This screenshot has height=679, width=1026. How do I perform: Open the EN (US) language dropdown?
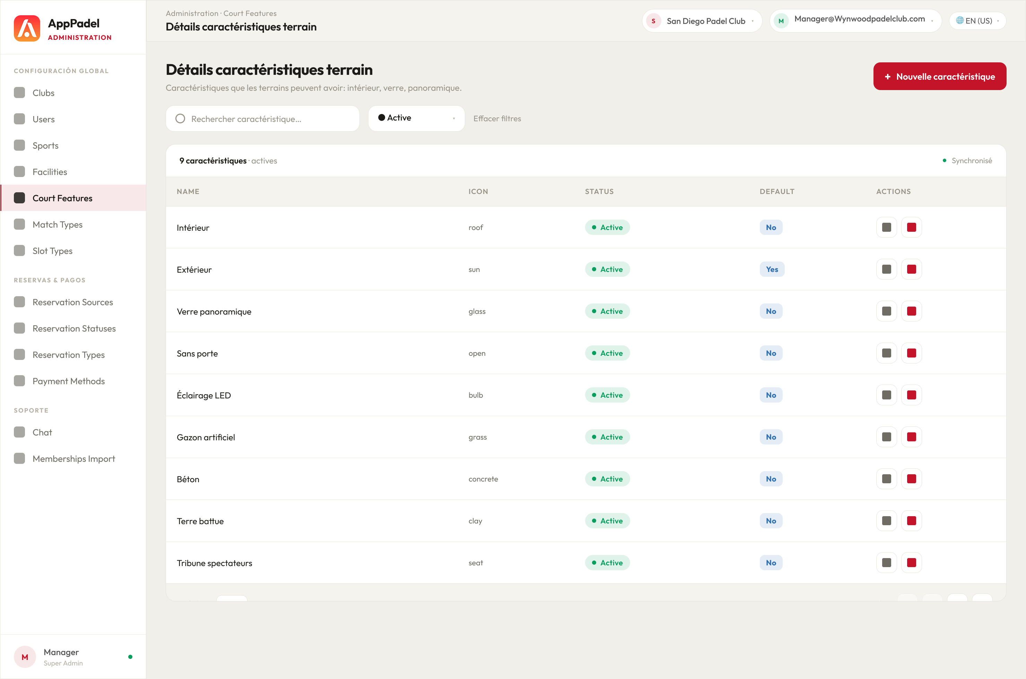(977, 21)
